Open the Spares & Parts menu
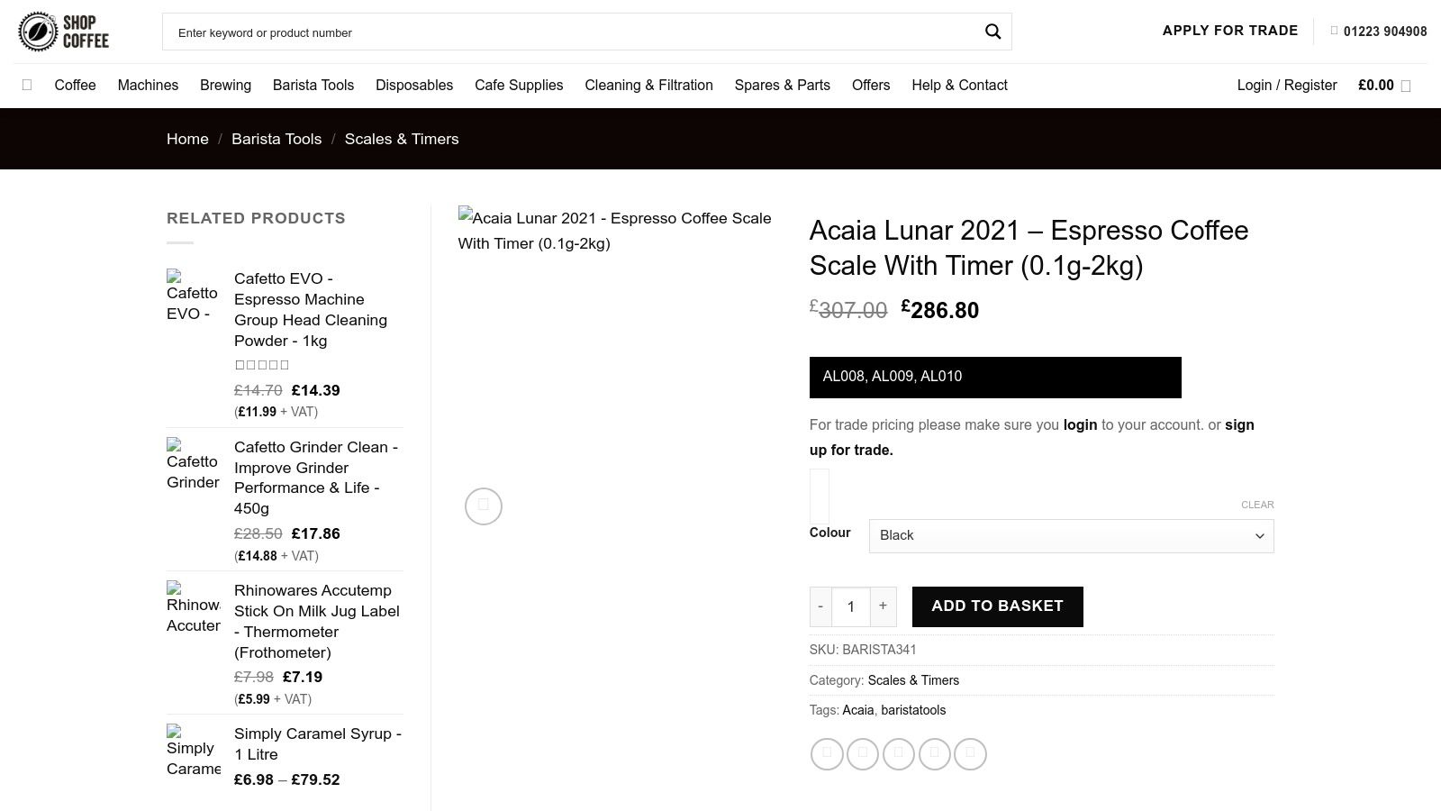Image resolution: width=1441 pixels, height=811 pixels. (x=782, y=85)
